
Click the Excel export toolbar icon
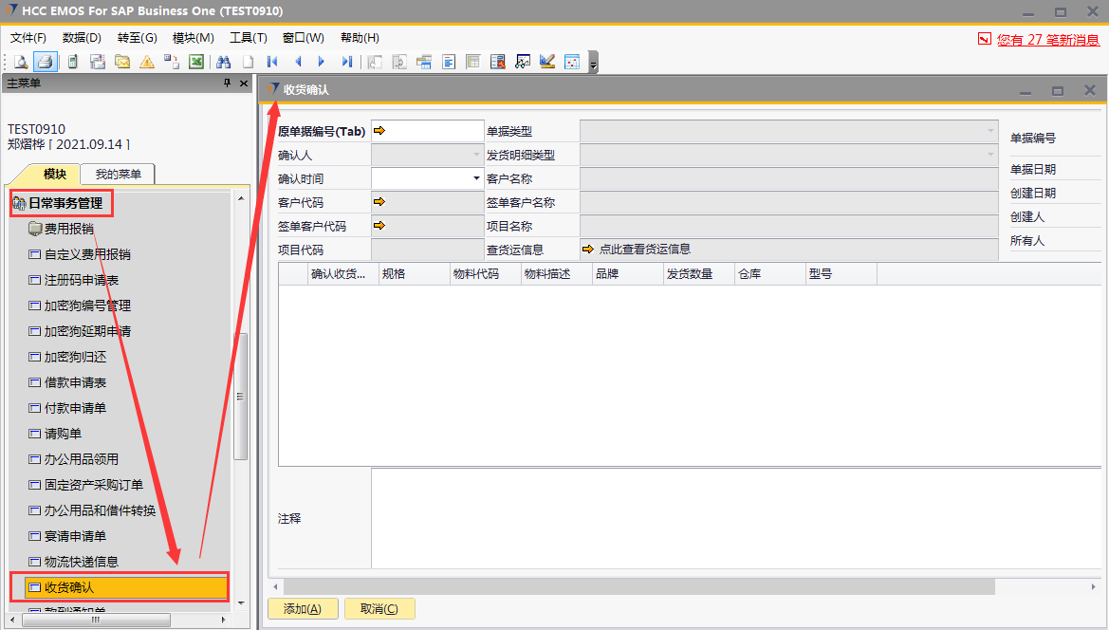(x=196, y=63)
